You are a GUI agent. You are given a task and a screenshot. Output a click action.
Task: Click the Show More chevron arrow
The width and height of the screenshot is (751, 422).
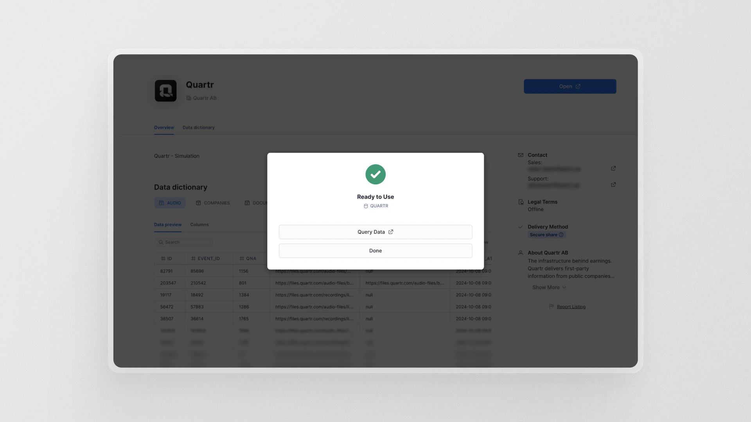[x=564, y=287]
